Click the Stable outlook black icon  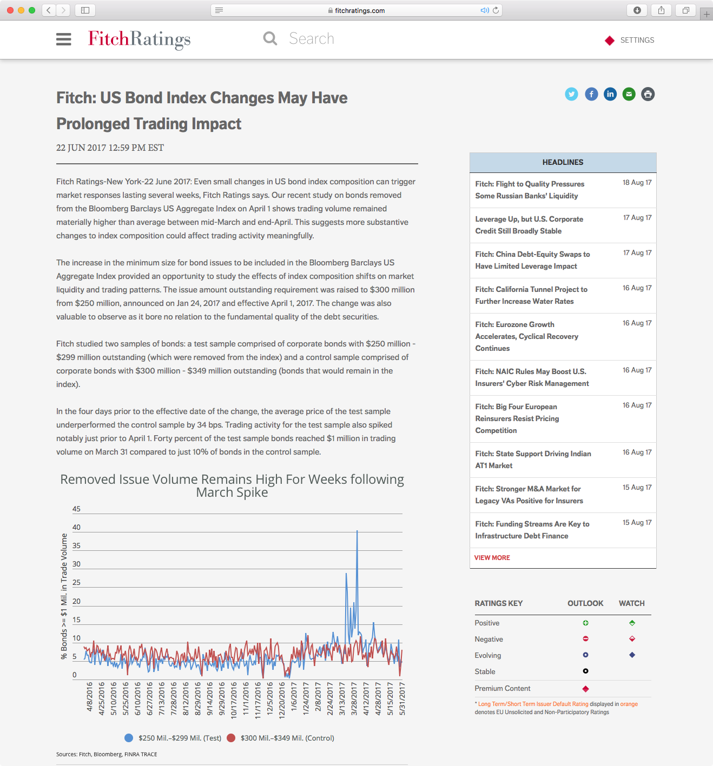click(585, 671)
